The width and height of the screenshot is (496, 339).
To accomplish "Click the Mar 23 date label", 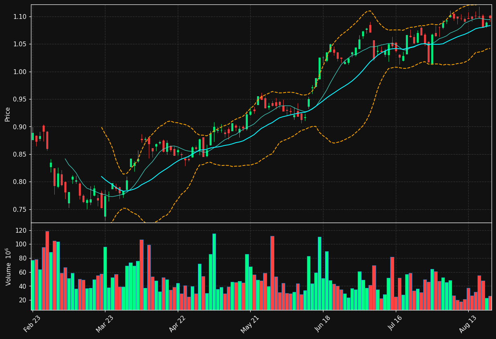I will (105, 324).
